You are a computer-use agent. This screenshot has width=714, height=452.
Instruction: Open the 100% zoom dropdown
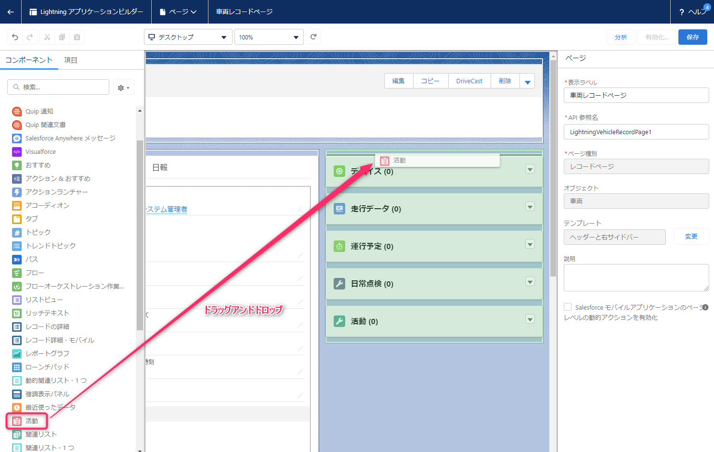269,37
